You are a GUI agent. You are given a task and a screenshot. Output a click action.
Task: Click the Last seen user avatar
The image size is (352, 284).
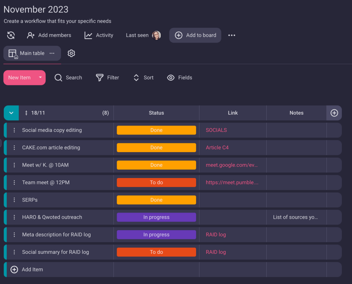click(156, 35)
